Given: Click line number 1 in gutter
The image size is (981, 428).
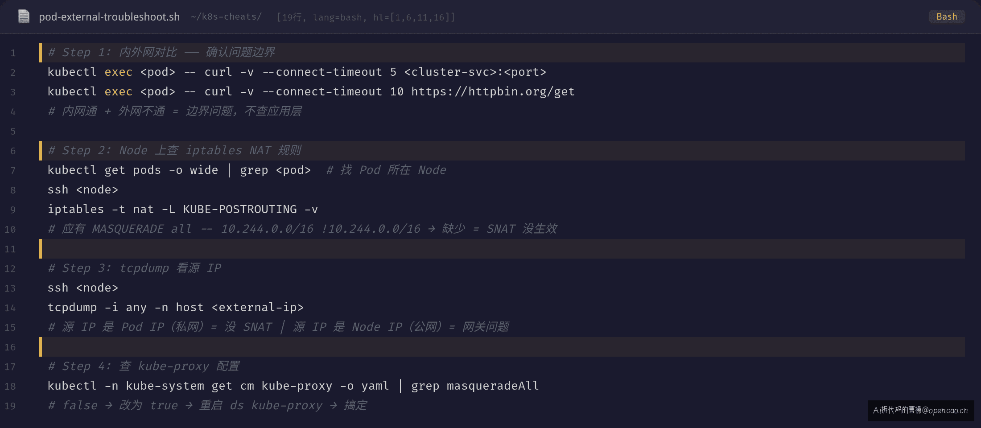Looking at the screenshot, I should [x=13, y=53].
